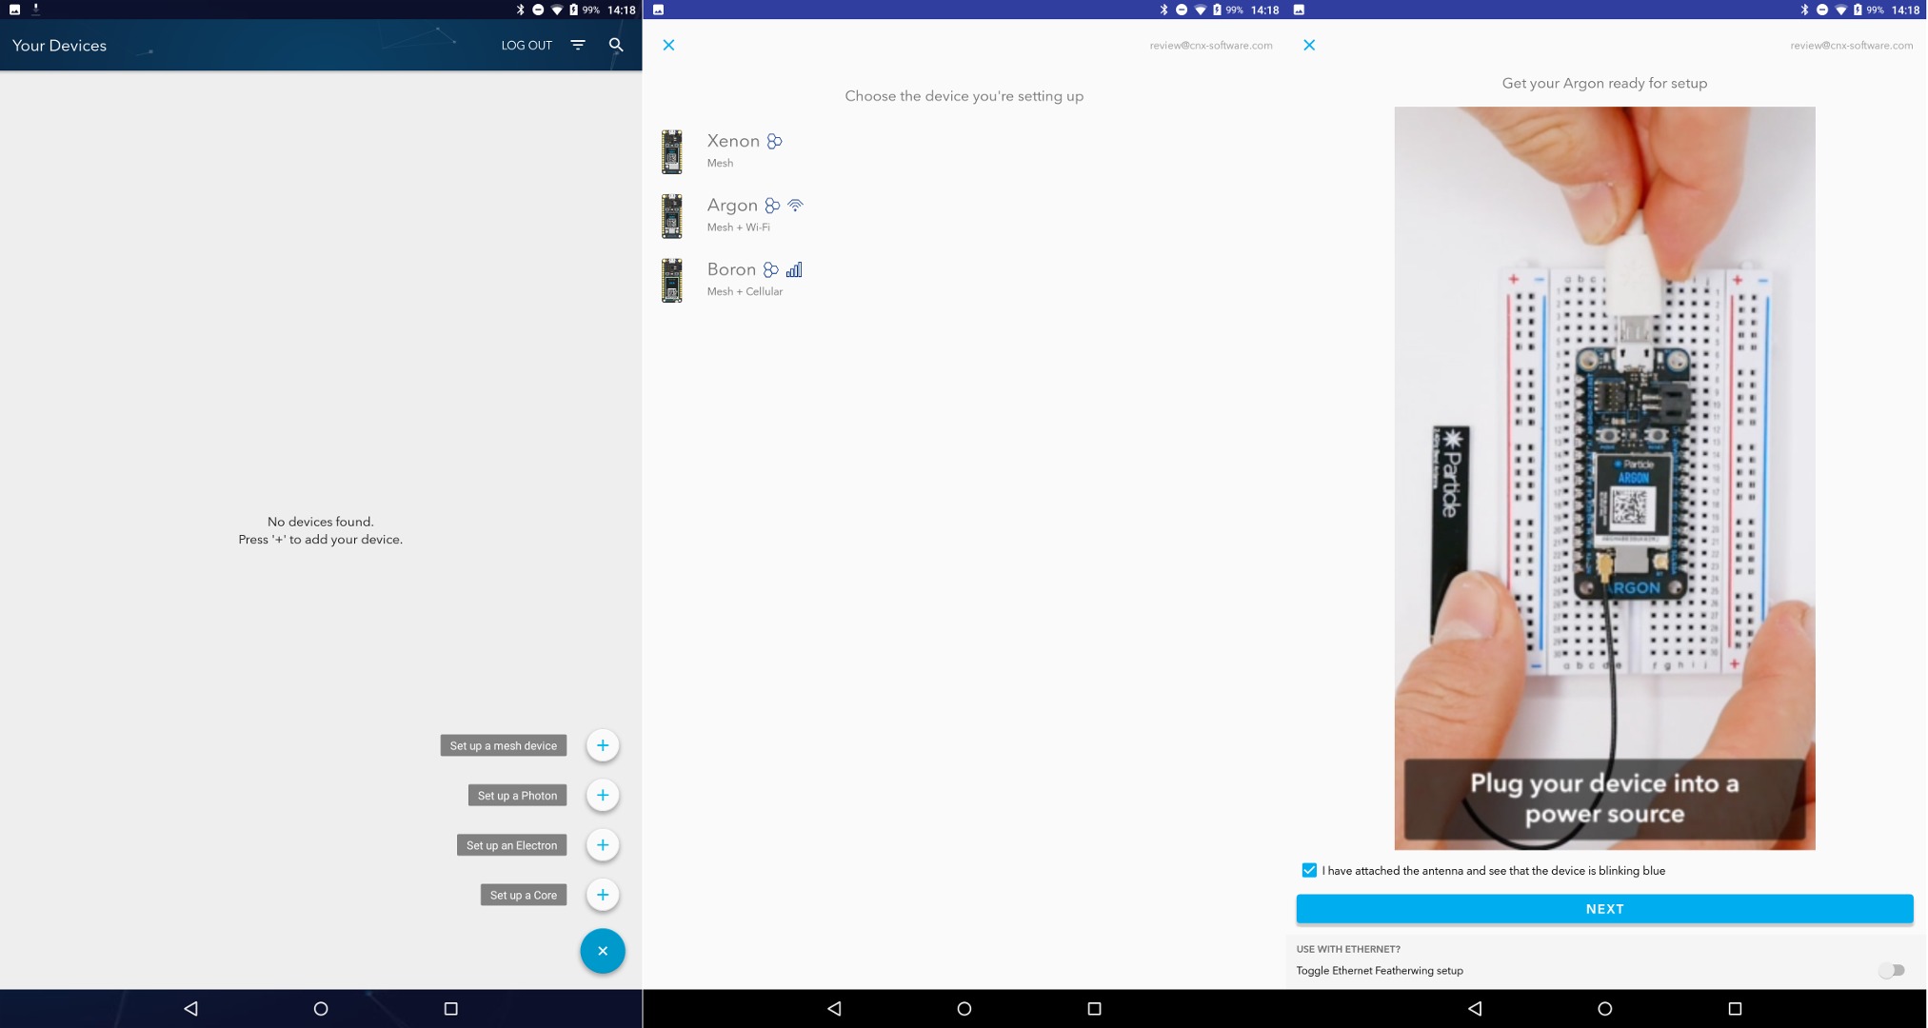Tap the Android back button in middle panel
The image size is (1928, 1028).
tap(834, 1008)
